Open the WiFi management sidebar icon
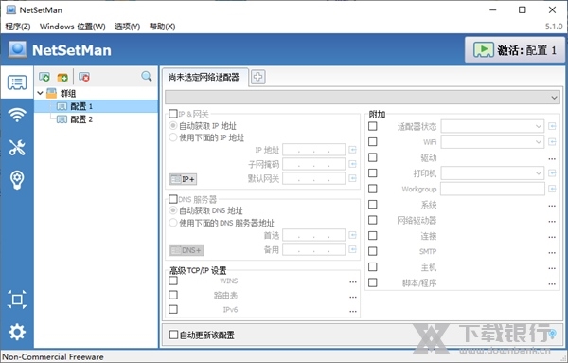The width and height of the screenshot is (568, 363). point(17,115)
